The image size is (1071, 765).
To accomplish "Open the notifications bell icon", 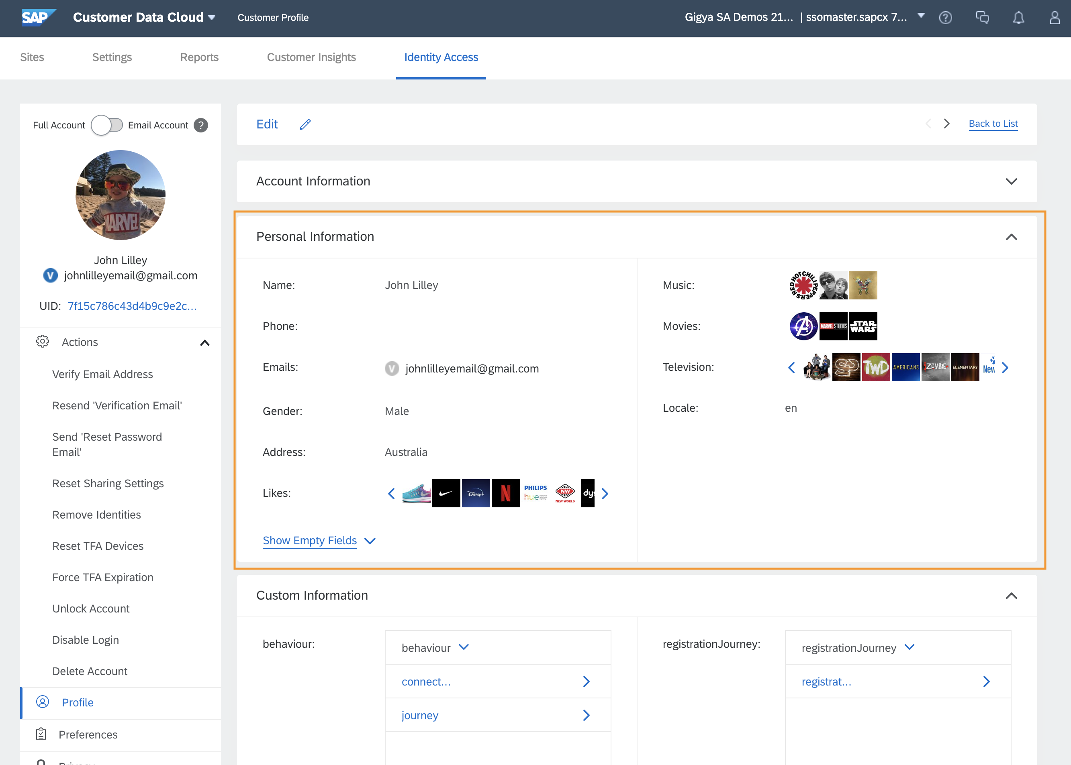I will click(1018, 17).
